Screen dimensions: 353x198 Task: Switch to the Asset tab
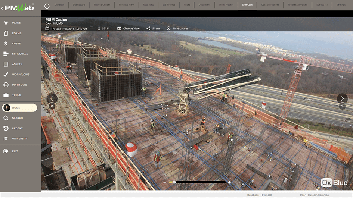click(187, 5)
